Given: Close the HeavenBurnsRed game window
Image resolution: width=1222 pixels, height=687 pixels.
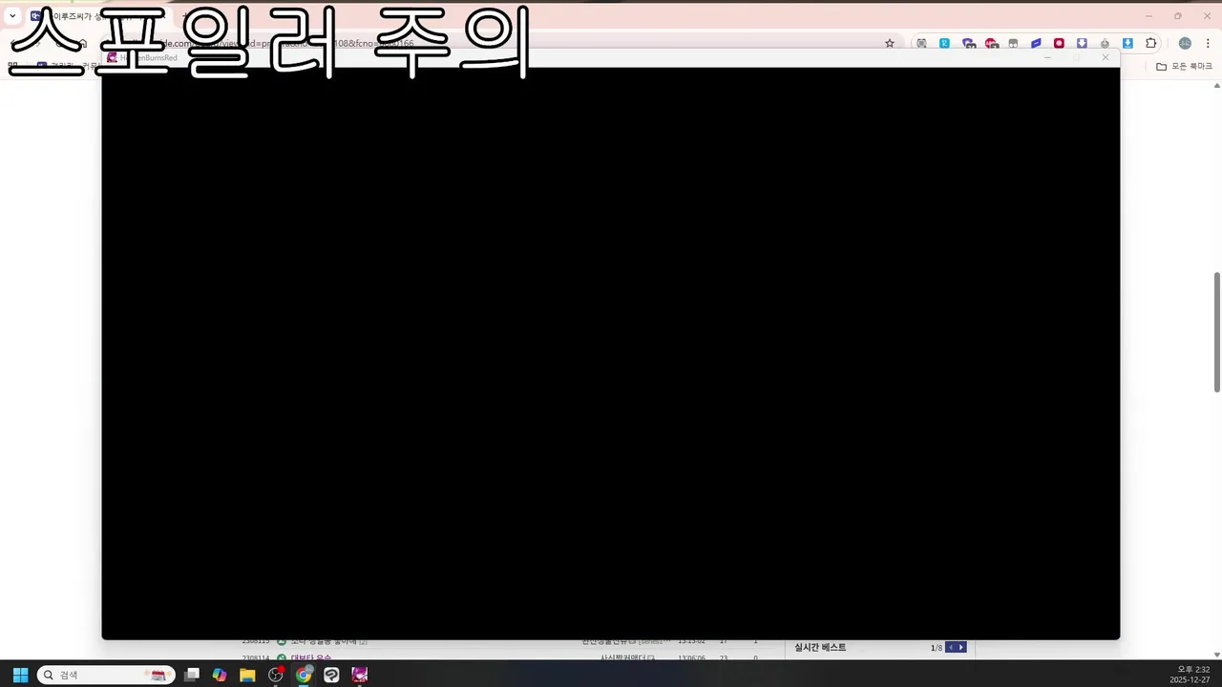Looking at the screenshot, I should pyautogui.click(x=1106, y=57).
